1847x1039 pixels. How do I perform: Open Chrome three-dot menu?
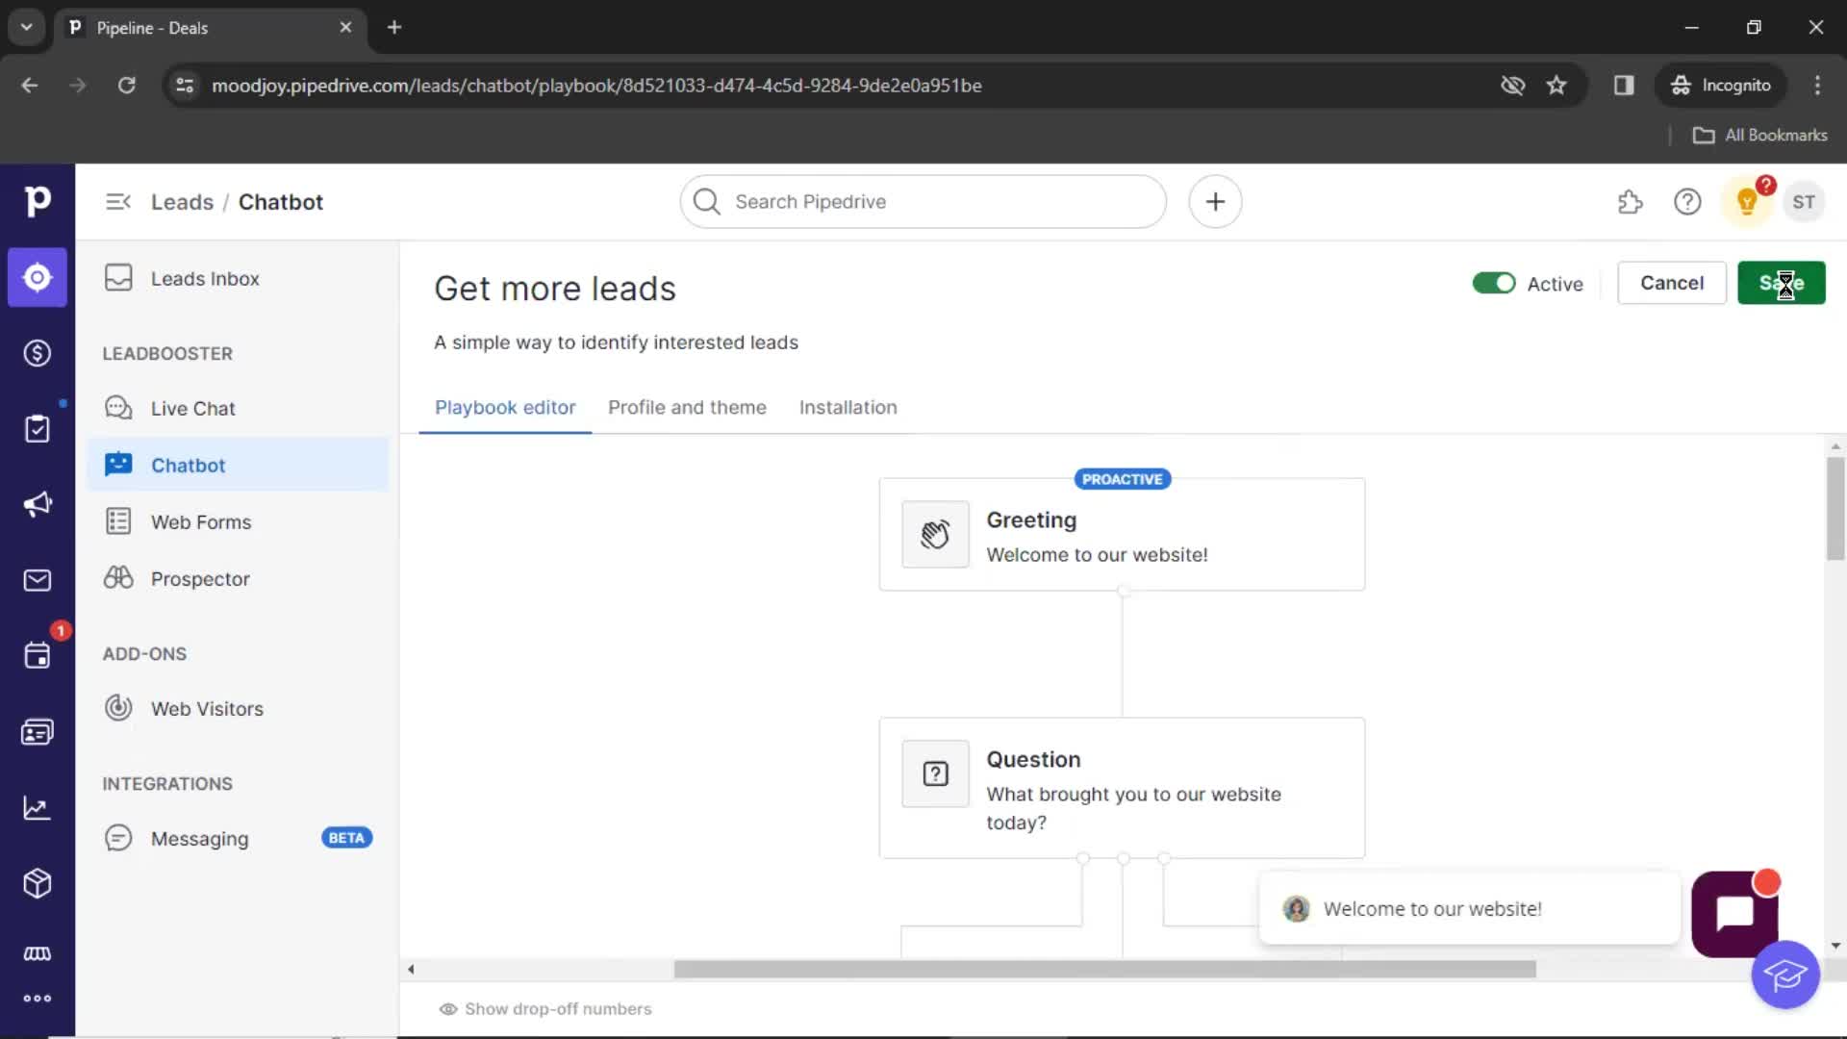coord(1817,86)
